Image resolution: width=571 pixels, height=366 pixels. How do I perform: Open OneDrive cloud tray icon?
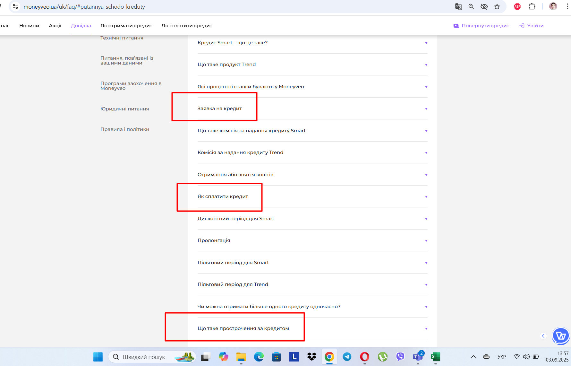point(486,357)
